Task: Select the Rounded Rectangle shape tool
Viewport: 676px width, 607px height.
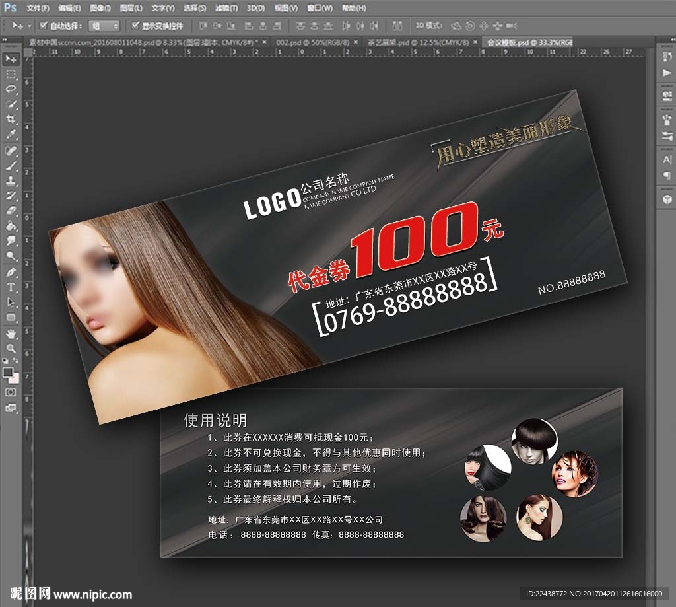Action: tap(11, 318)
